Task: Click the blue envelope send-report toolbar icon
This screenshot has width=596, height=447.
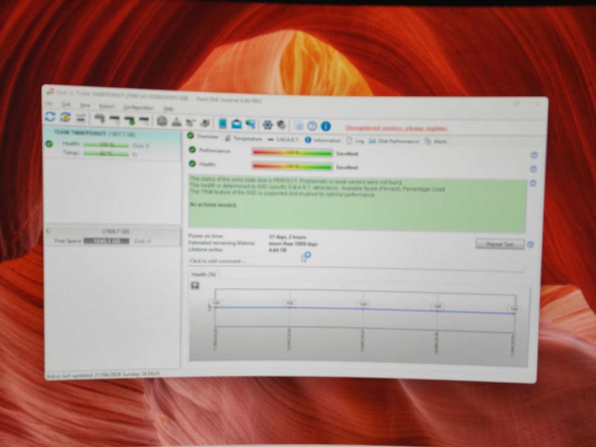Action: 236,123
